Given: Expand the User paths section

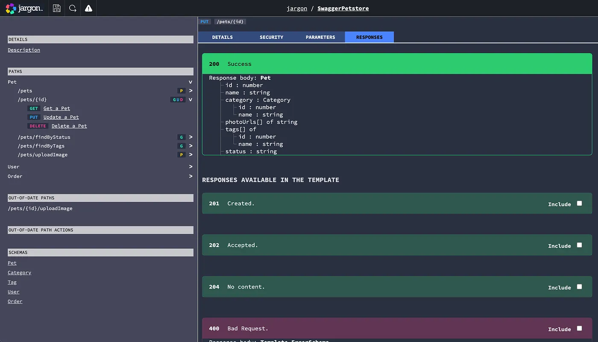Looking at the screenshot, I should coord(191,166).
